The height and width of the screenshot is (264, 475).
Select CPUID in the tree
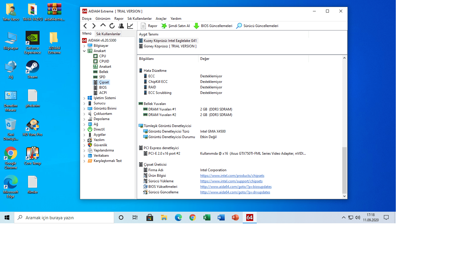104,61
